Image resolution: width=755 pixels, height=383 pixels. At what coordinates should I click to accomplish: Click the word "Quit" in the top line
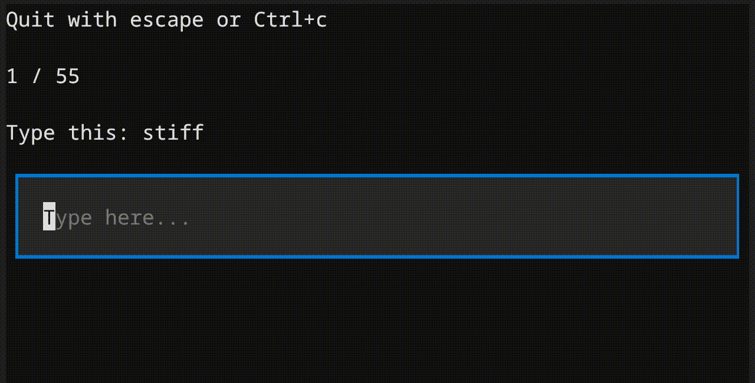coord(31,20)
